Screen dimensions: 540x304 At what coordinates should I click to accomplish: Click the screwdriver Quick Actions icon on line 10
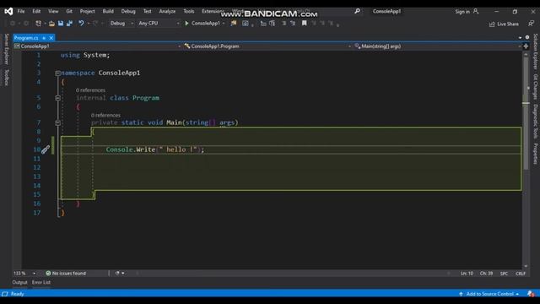[46, 149]
